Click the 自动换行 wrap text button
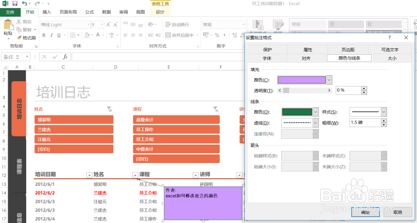The image size is (417, 223). 177,25
